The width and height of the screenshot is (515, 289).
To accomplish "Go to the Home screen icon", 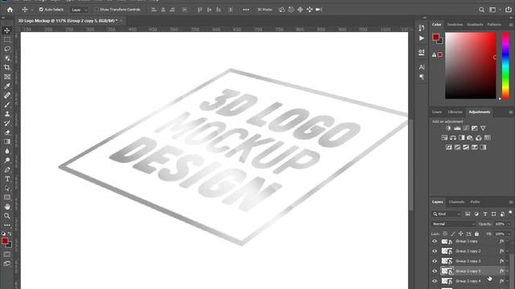I will [10, 10].
